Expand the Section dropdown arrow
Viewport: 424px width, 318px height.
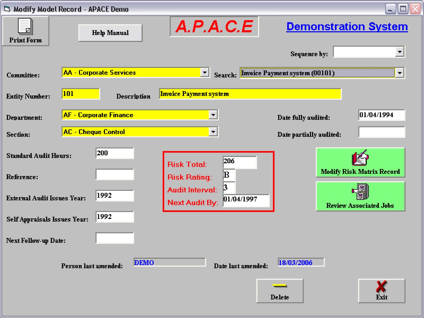point(213,132)
